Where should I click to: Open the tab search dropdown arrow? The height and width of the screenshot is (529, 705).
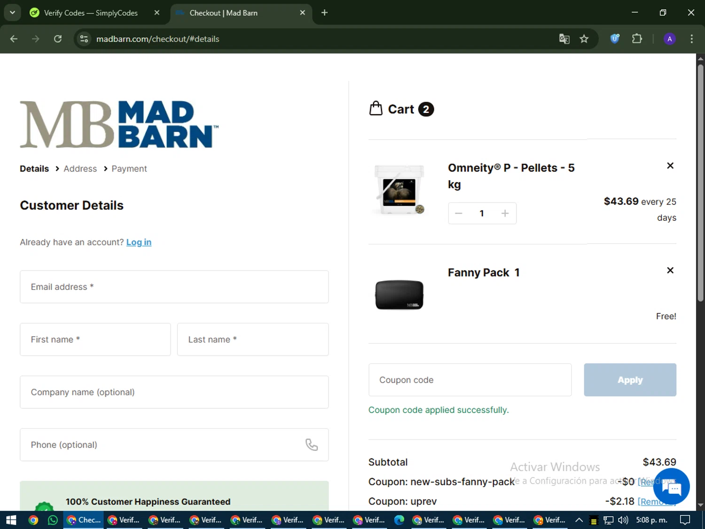coord(13,13)
